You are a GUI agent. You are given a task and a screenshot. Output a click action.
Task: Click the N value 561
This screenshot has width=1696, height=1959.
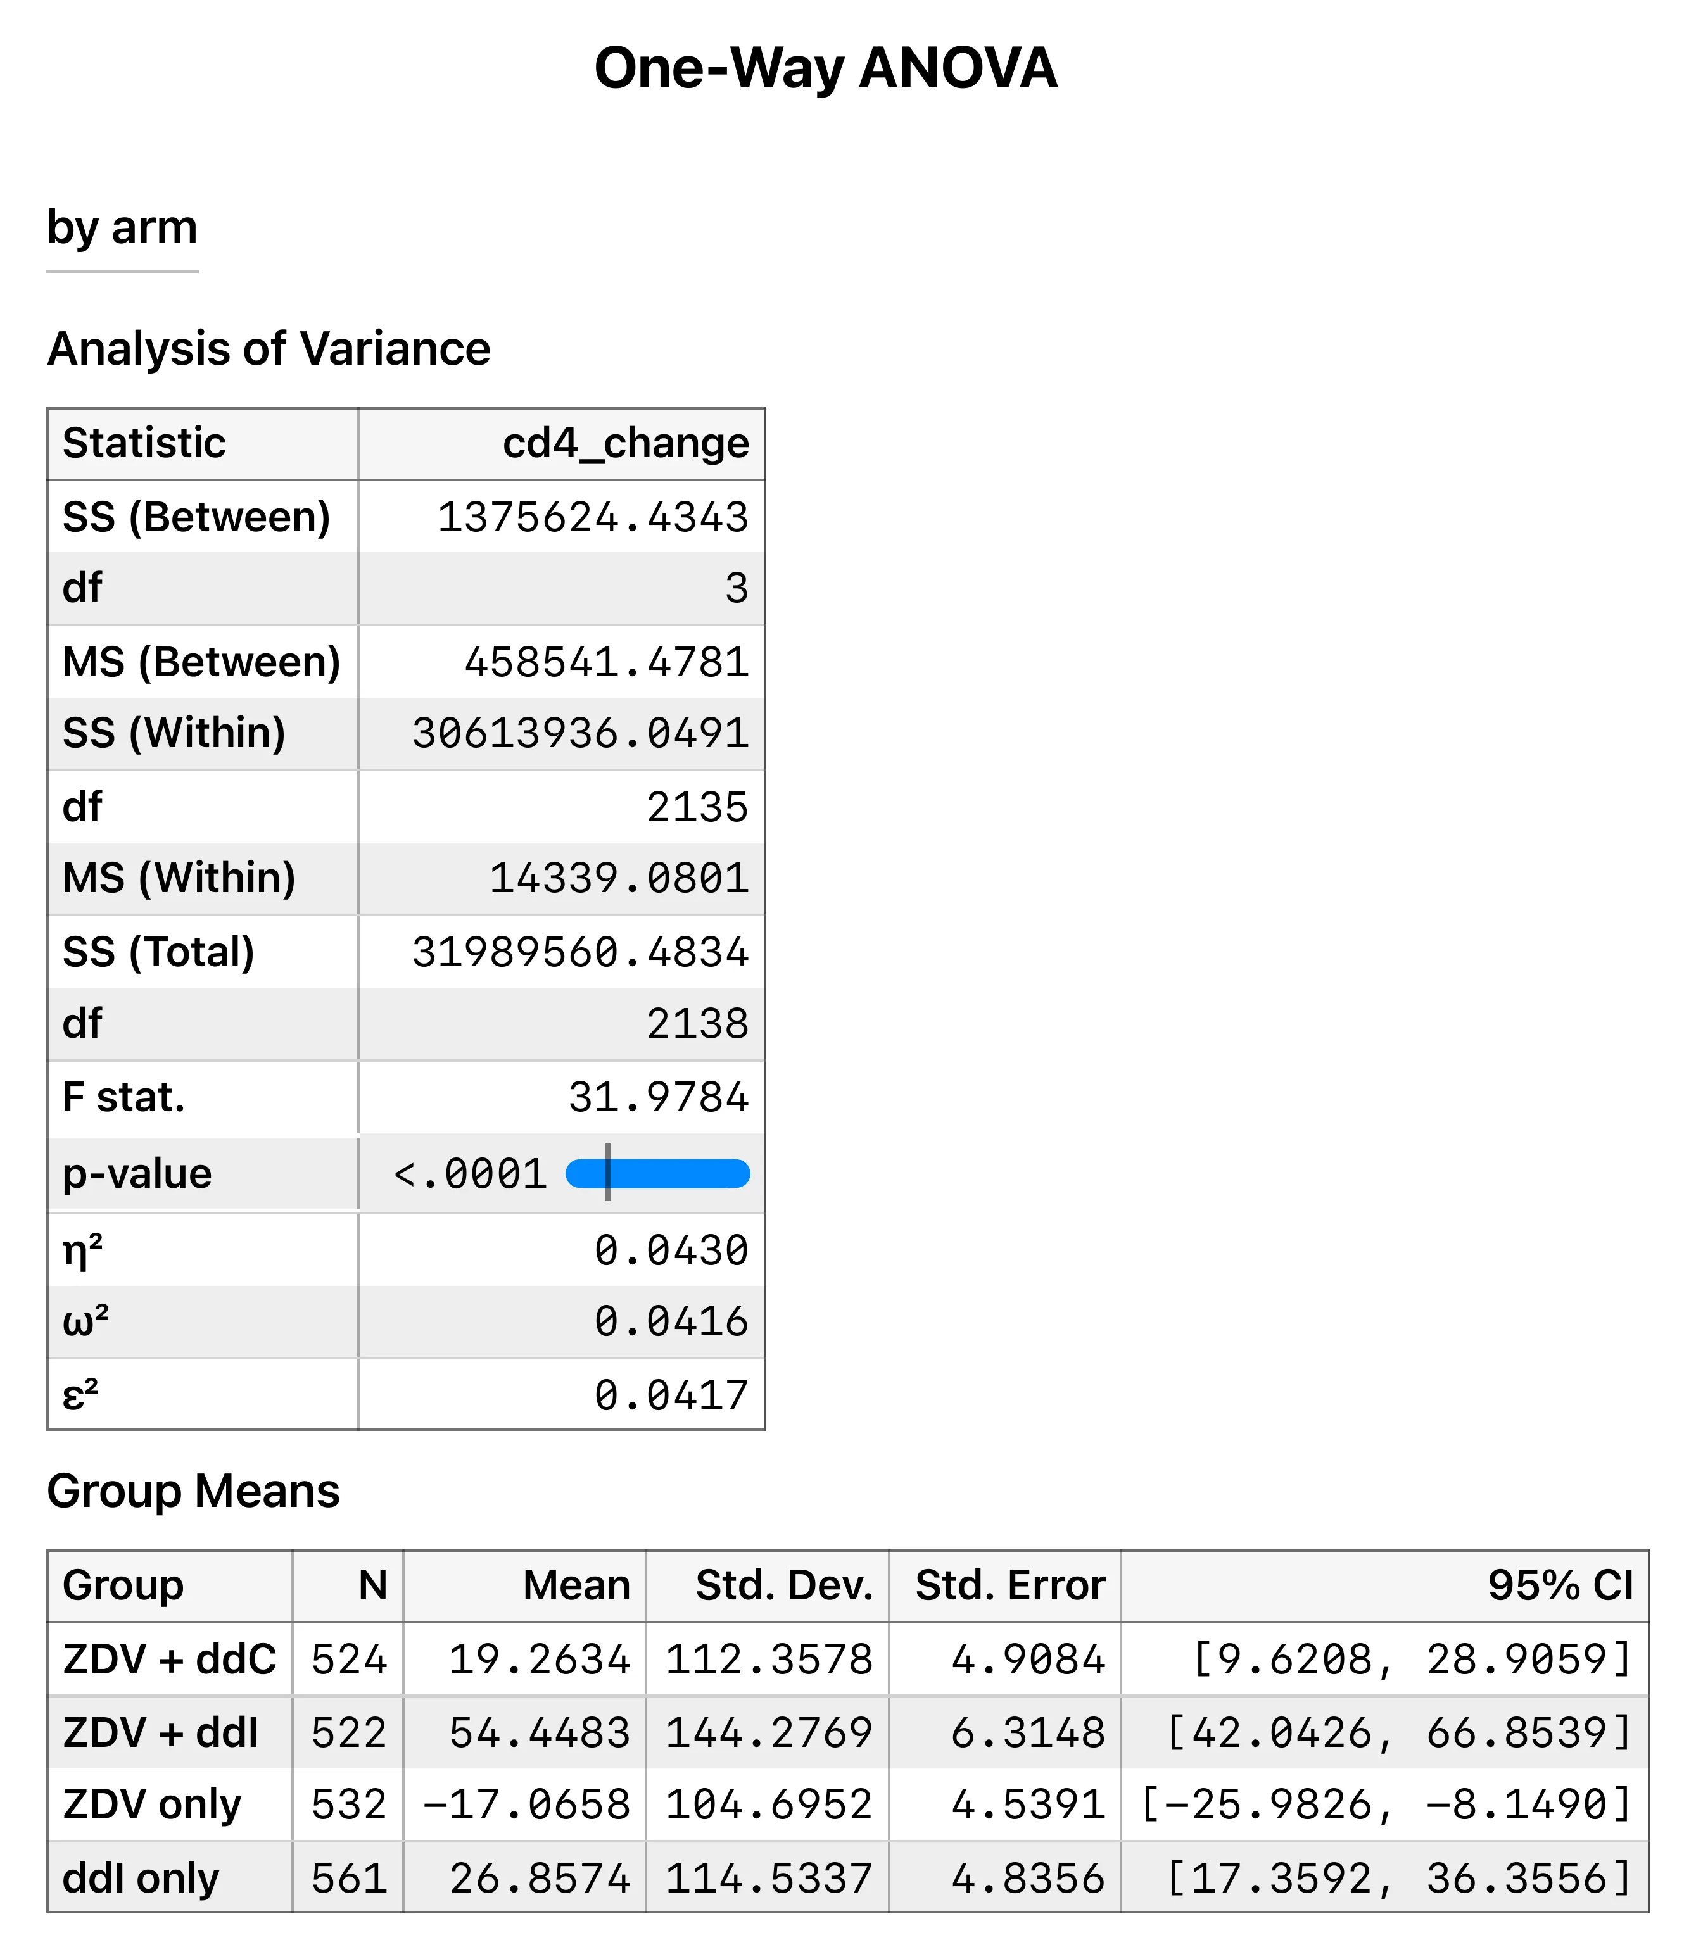(349, 1879)
